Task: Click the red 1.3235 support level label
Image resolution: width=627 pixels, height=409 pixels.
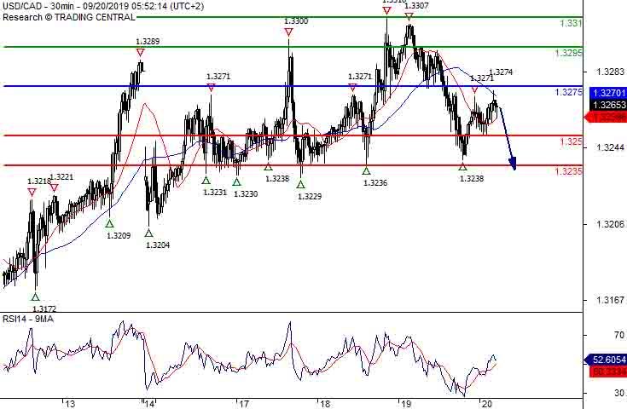Action: [x=569, y=171]
